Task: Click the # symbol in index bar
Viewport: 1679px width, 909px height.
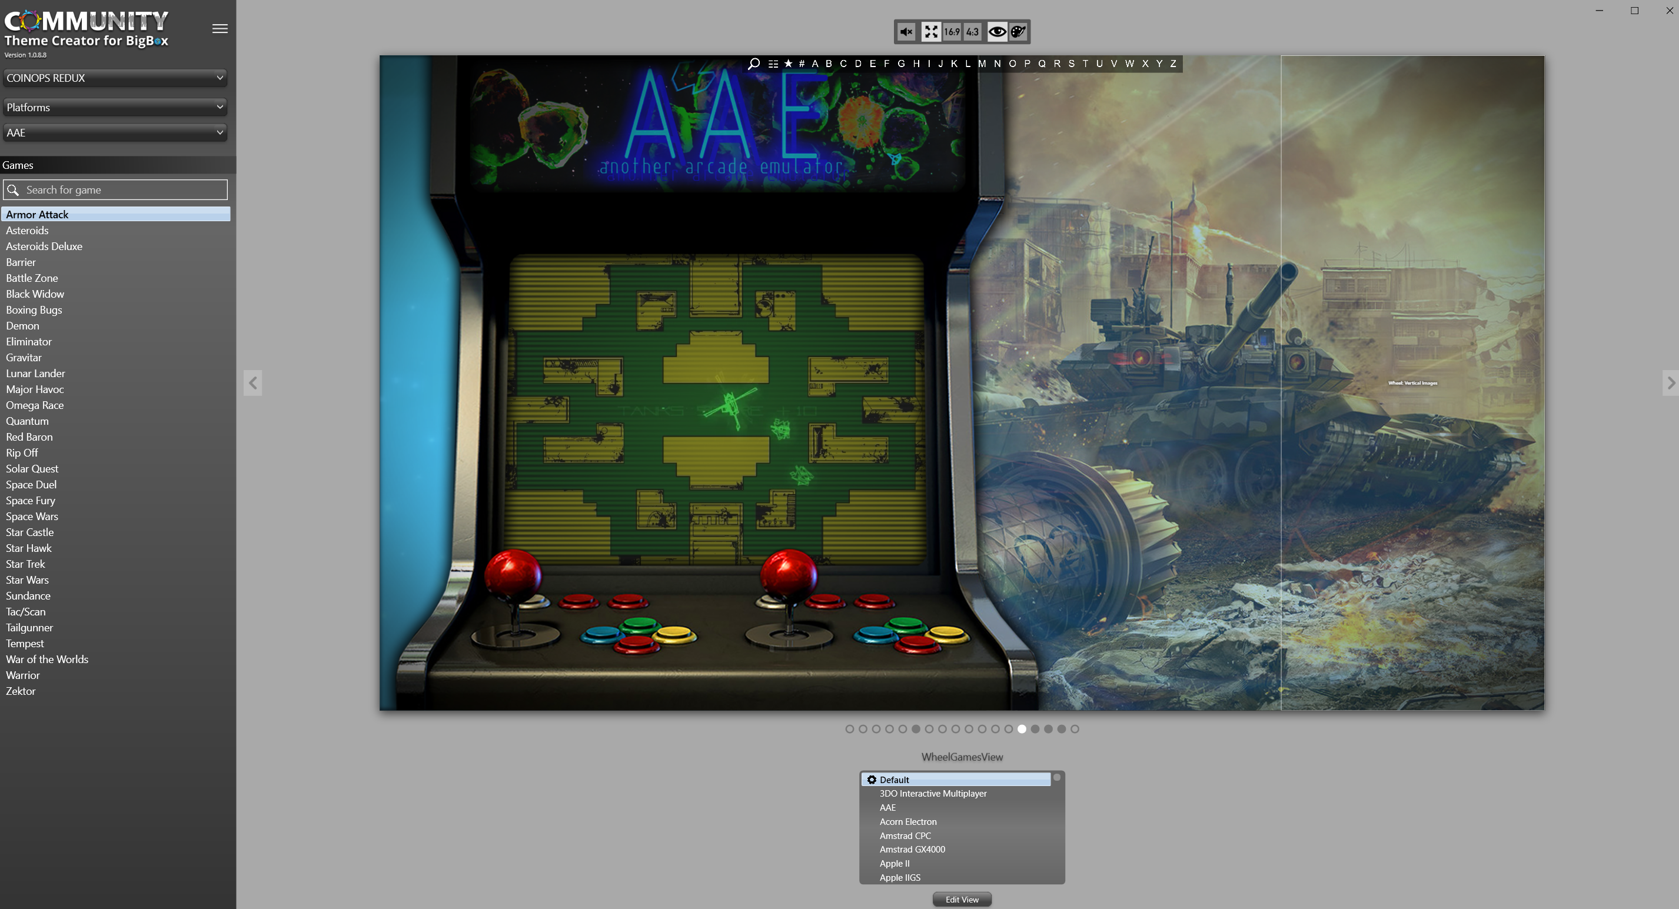Action: click(x=802, y=63)
